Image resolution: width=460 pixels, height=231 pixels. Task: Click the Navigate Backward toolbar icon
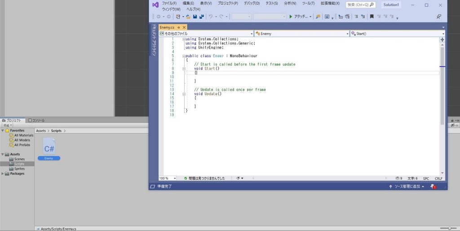[x=159, y=17]
